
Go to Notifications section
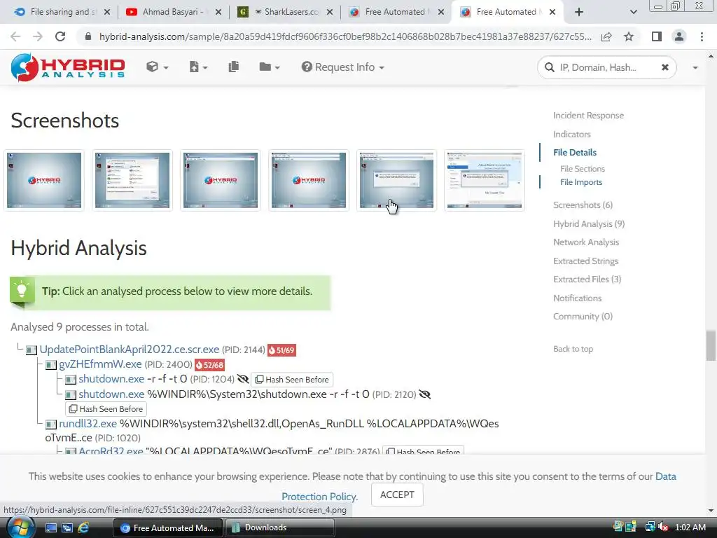tap(577, 298)
